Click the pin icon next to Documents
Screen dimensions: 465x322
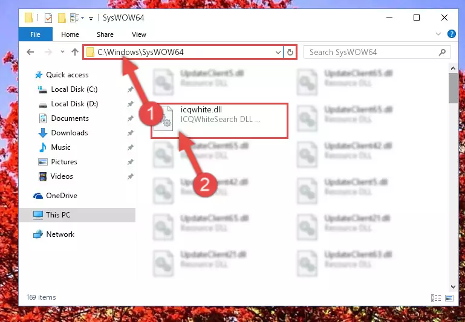(x=130, y=118)
